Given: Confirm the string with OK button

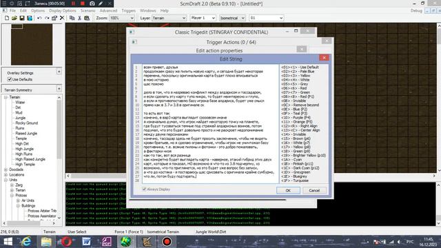Looking at the screenshot, I should [x=288, y=190].
